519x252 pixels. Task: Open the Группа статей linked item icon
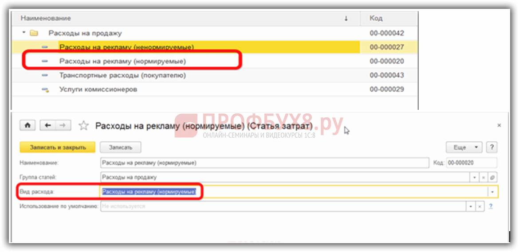tap(492, 178)
